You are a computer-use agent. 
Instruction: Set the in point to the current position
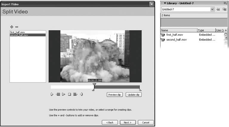coord(52,95)
